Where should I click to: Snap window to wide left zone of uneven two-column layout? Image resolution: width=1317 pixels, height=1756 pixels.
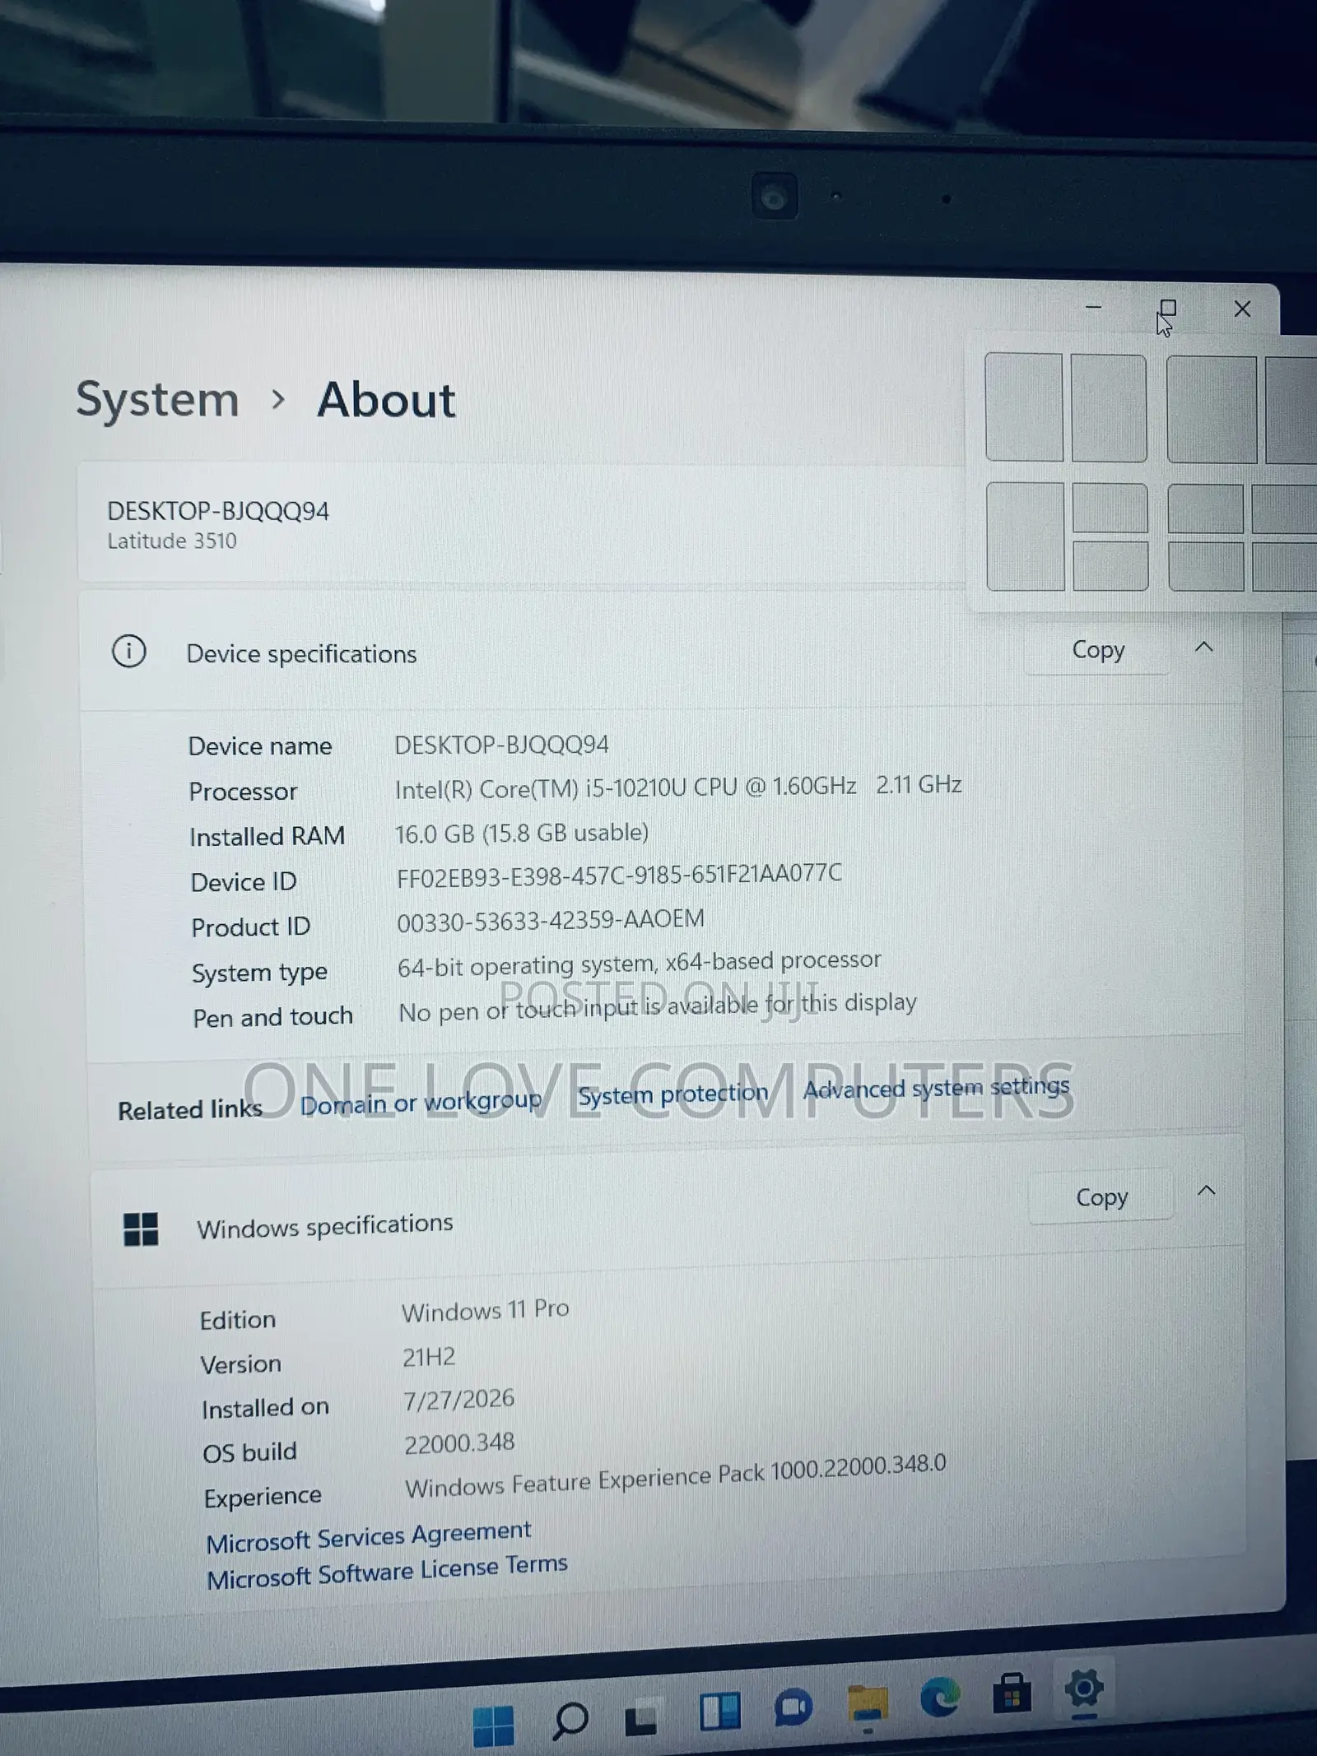(x=1212, y=409)
